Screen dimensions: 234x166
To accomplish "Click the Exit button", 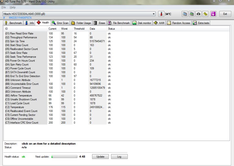I will [x=225, y=14].
